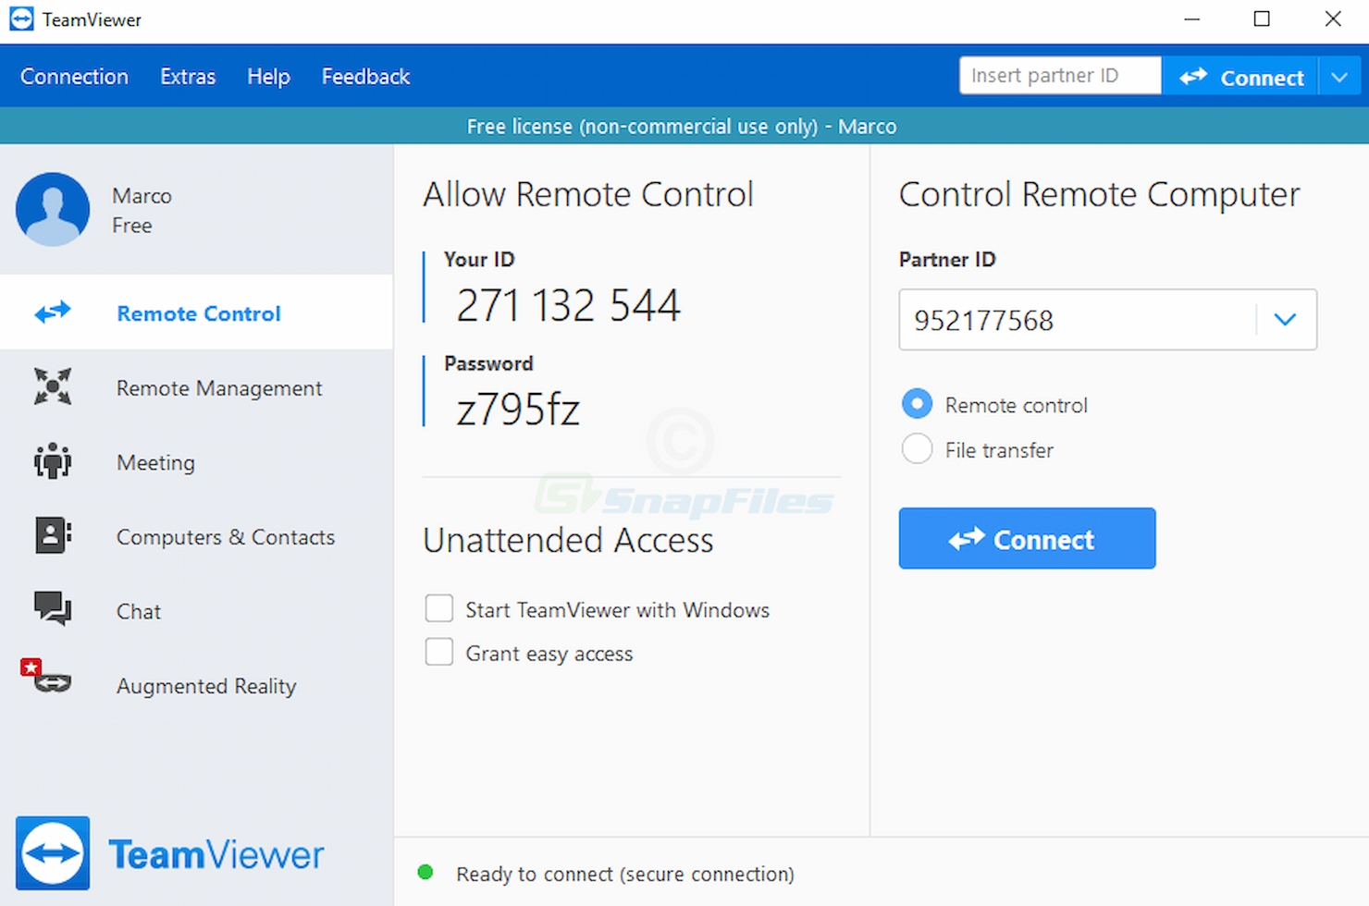The height and width of the screenshot is (906, 1369).
Task: Click the Feedback menu item
Action: tap(365, 76)
